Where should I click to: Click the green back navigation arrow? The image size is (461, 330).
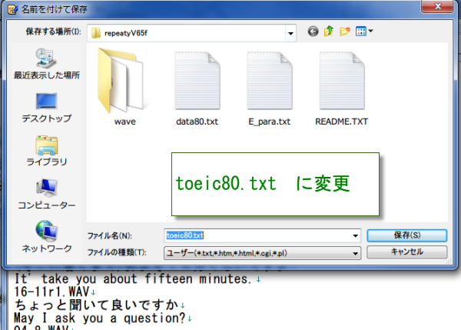(313, 32)
